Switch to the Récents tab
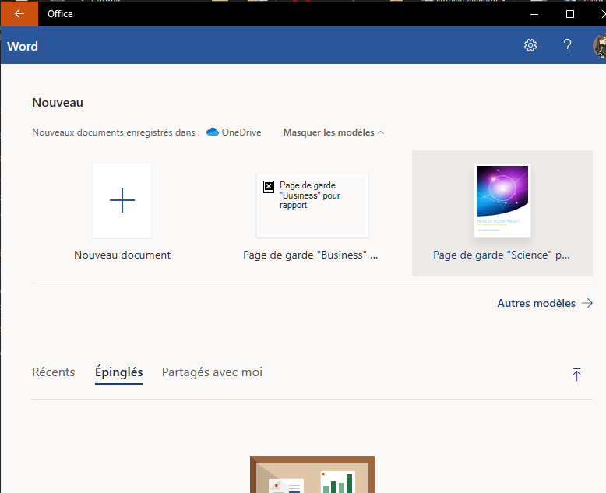Viewport: 606px width, 493px height. [x=53, y=372]
